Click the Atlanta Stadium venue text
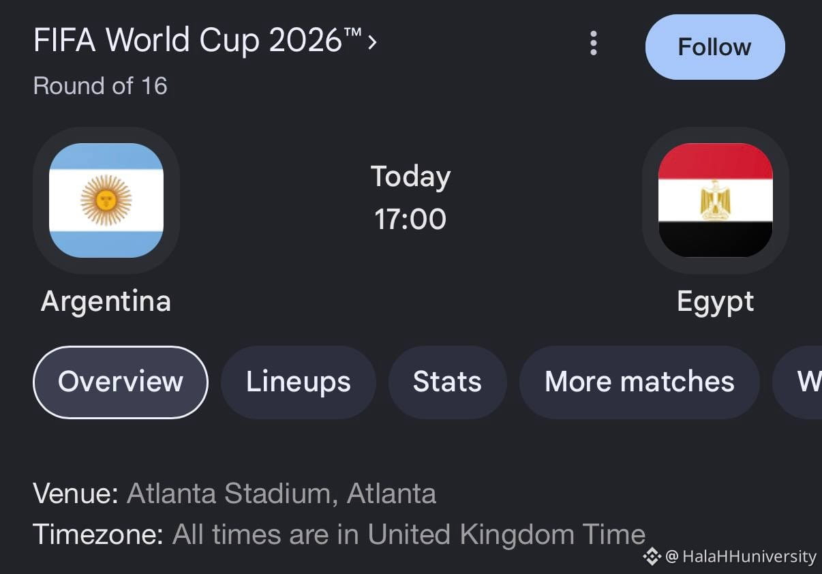 pyautogui.click(x=281, y=494)
